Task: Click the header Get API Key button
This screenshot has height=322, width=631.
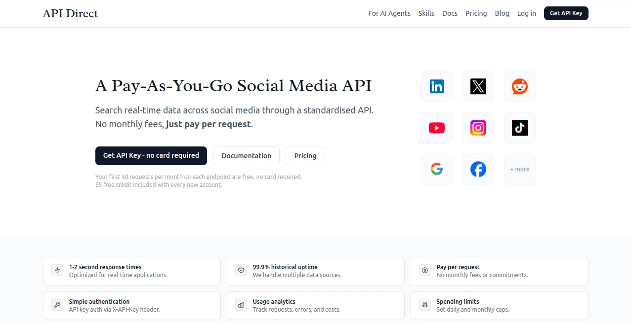Action: [566, 13]
